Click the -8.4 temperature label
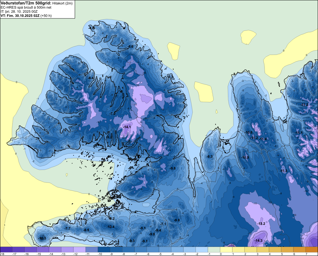This screenshot has height=256, width=318. 91,78
